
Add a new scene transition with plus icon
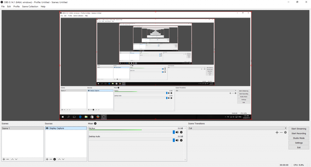coord(277,132)
